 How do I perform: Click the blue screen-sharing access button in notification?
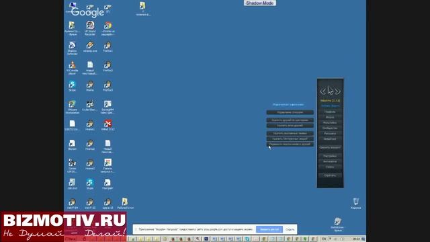tap(269, 229)
